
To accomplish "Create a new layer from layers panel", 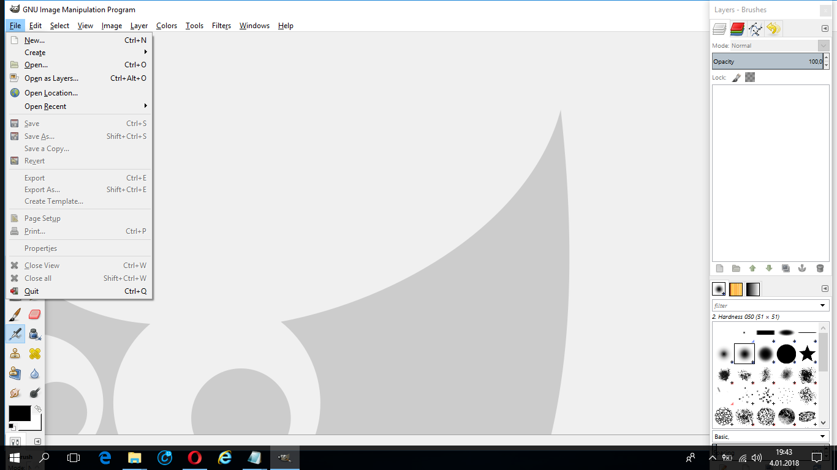I will coord(720,269).
